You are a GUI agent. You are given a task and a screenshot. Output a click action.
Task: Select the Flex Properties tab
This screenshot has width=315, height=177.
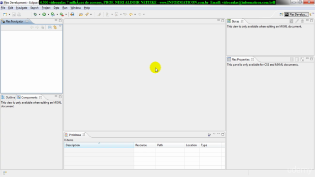241,59
